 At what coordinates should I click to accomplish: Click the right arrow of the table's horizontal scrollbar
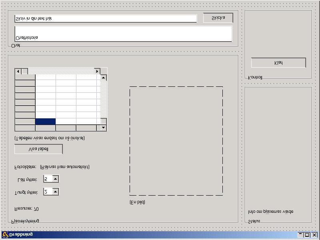click(97, 71)
